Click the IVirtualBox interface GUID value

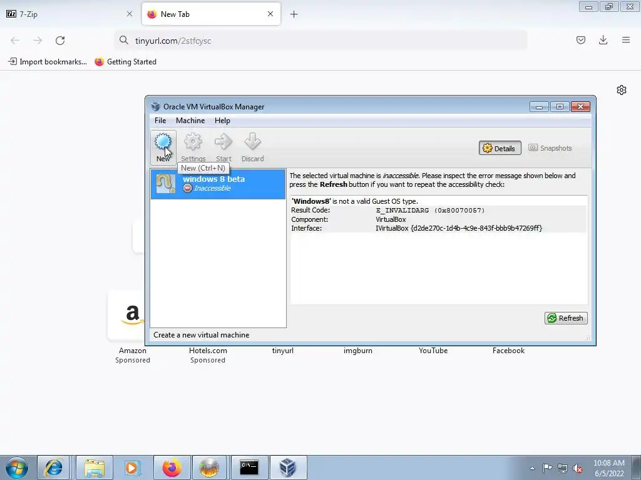click(459, 228)
